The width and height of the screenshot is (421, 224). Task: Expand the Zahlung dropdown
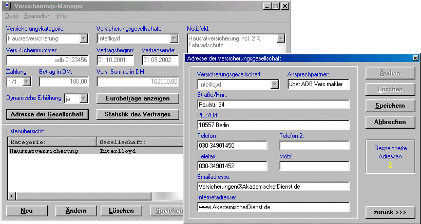[27, 81]
